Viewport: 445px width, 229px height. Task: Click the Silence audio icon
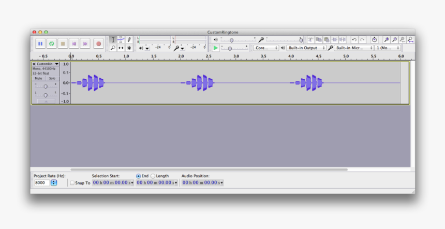pos(343,40)
